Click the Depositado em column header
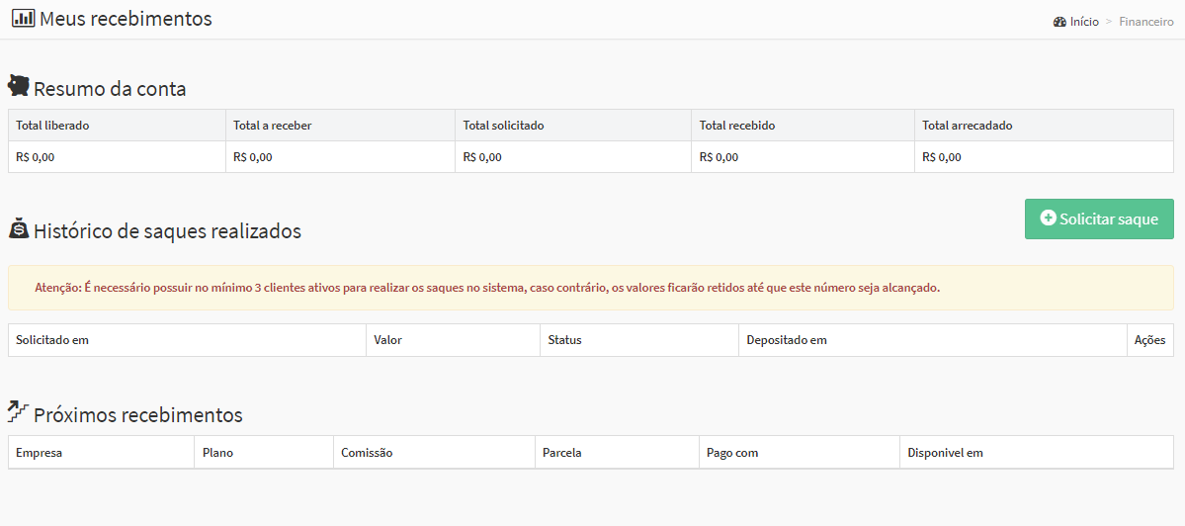The width and height of the screenshot is (1185, 526). click(787, 340)
